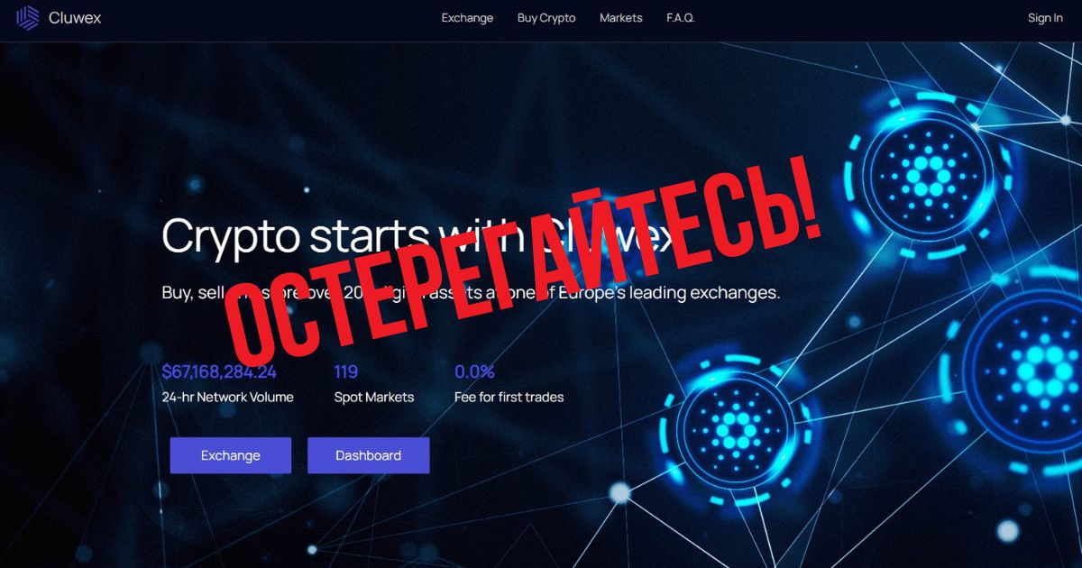
Task: Open the Dashboard button
Action: pyautogui.click(x=369, y=455)
